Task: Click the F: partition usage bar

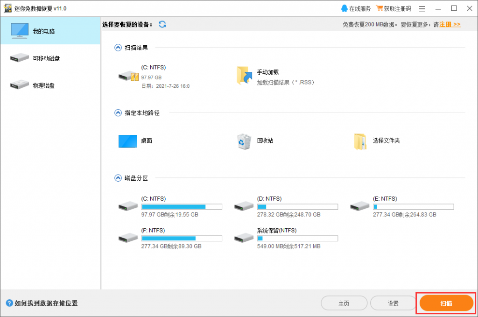Action: pos(182,239)
